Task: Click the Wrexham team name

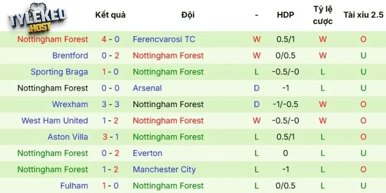Action: pos(70,104)
